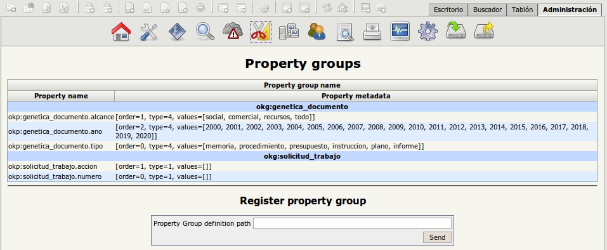Click the padlock with plus toolbar icon

(89, 8)
